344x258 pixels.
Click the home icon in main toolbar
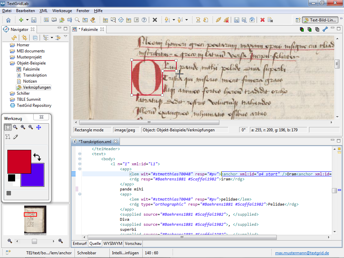point(8,20)
